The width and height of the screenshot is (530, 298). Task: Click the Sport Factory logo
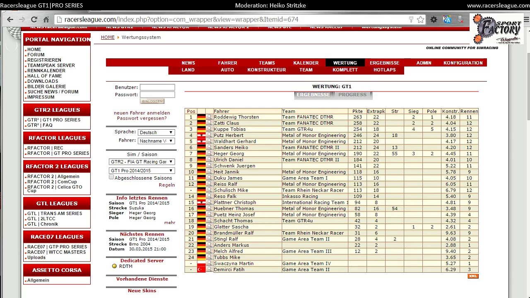496,29
